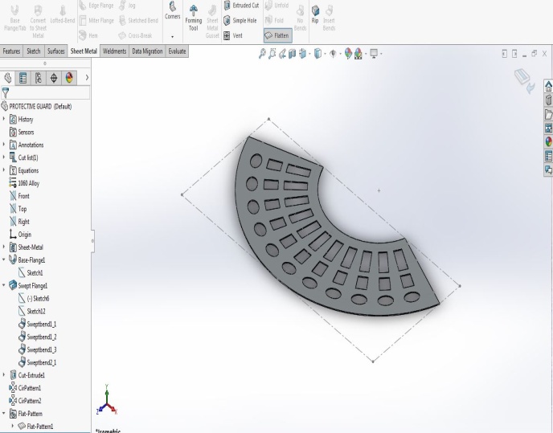Click the Edit Appearance color ball
The height and width of the screenshot is (433, 553).
348,54
